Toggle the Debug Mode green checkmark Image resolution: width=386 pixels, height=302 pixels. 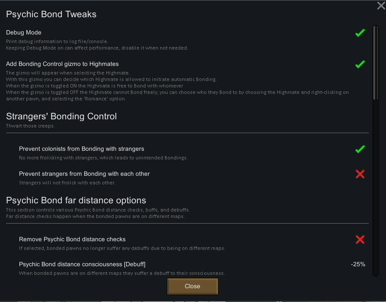(x=360, y=33)
